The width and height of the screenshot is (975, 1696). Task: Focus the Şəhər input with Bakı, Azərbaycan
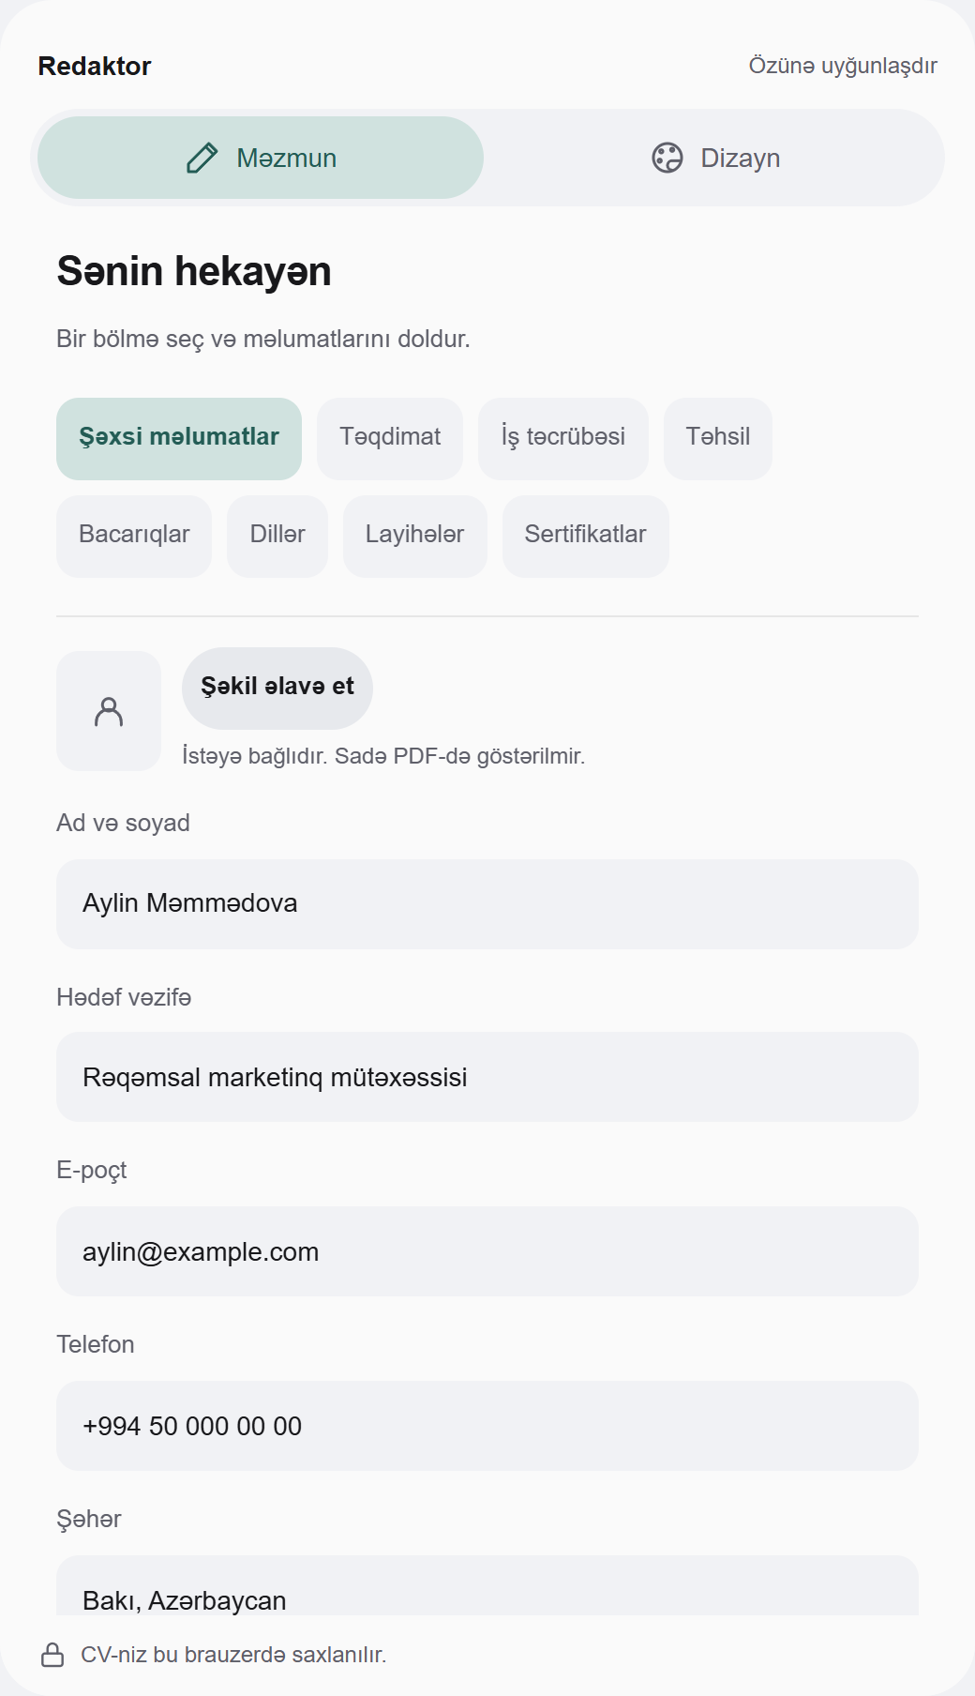[x=487, y=1587]
